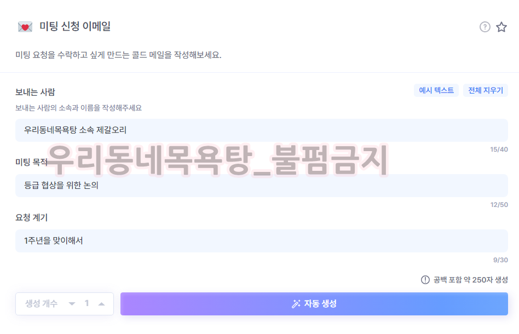The height and width of the screenshot is (334, 519).
Task: Click the 공백 포함 약 250자 생성 notice
Action: pyautogui.click(x=470, y=280)
